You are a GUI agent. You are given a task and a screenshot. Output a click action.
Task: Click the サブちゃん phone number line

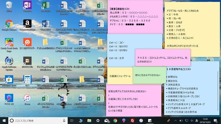tap(130, 21)
